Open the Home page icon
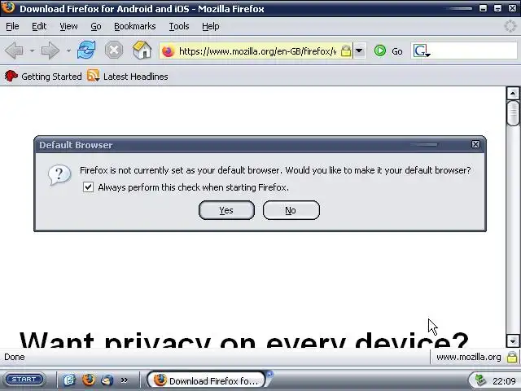Screen dimensions: 521x391 [142, 51]
